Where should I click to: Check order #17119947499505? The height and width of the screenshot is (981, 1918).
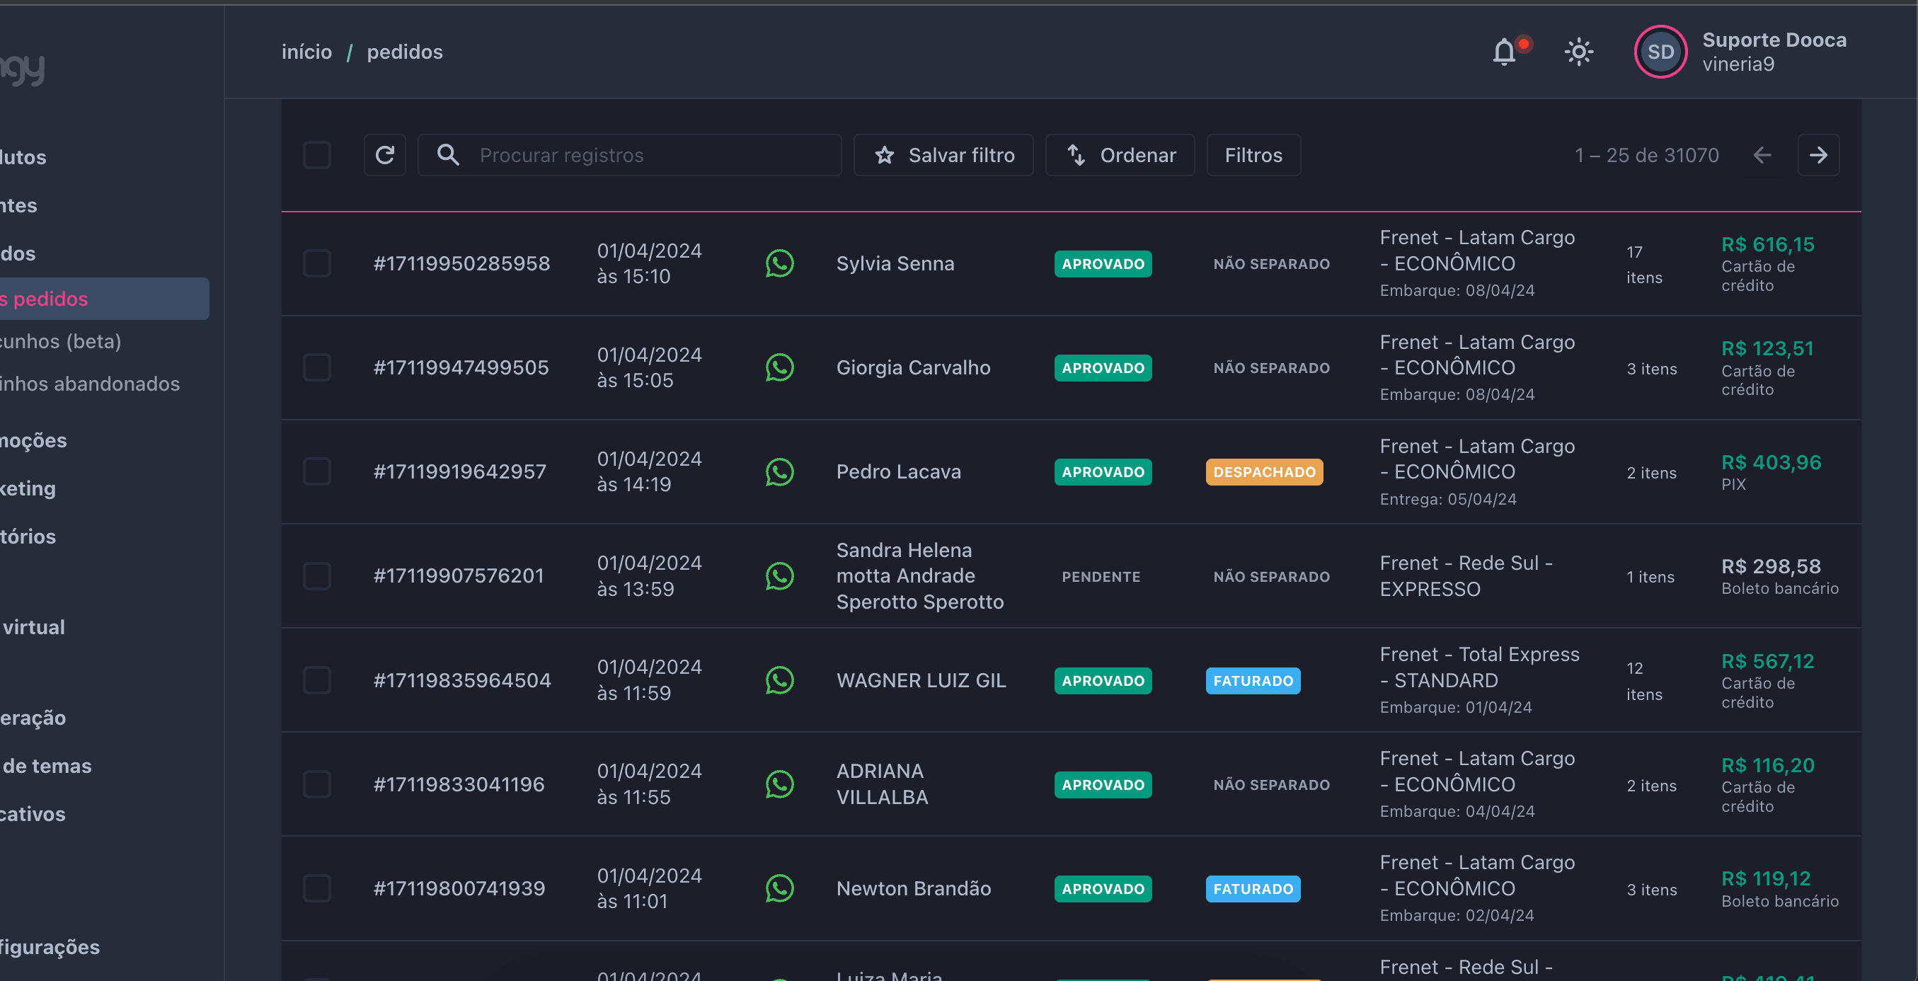pos(317,367)
